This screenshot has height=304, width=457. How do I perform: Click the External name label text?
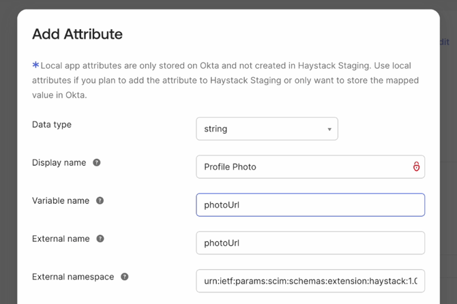[x=61, y=239]
